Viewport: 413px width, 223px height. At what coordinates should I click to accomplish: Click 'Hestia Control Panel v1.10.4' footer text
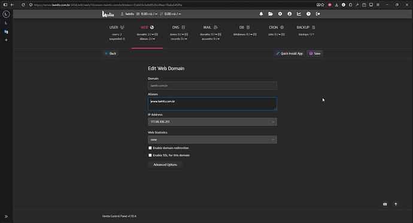pyautogui.click(x=119, y=216)
